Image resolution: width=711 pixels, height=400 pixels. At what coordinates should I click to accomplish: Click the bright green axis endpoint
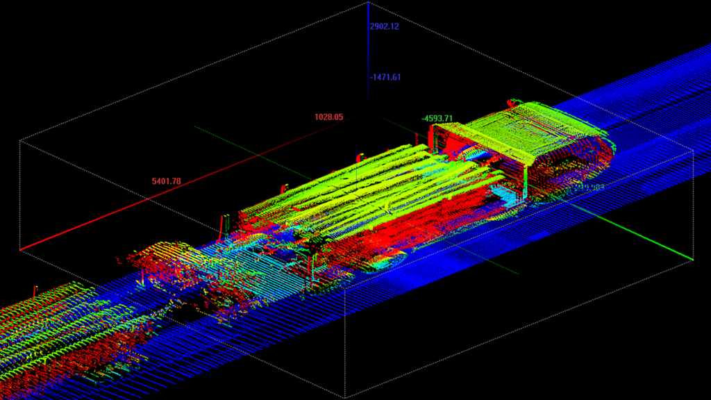tap(692, 260)
